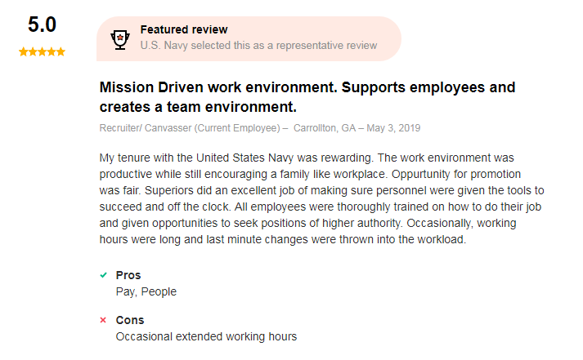Screen dimensions: 583x360
Task: Click the green checkmark beside Pros
Action: [103, 275]
